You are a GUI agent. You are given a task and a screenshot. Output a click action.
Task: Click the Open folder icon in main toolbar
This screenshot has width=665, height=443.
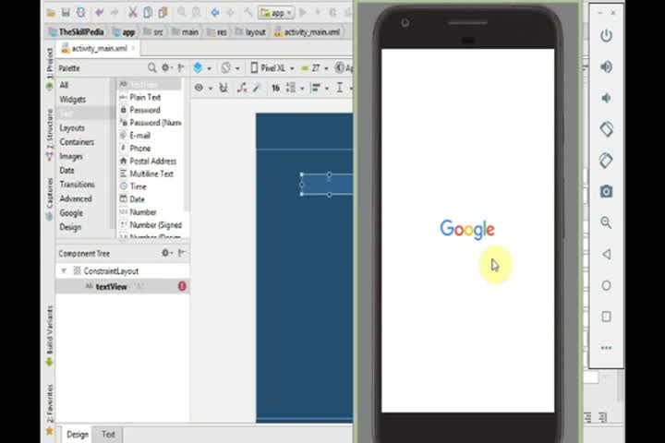point(52,13)
